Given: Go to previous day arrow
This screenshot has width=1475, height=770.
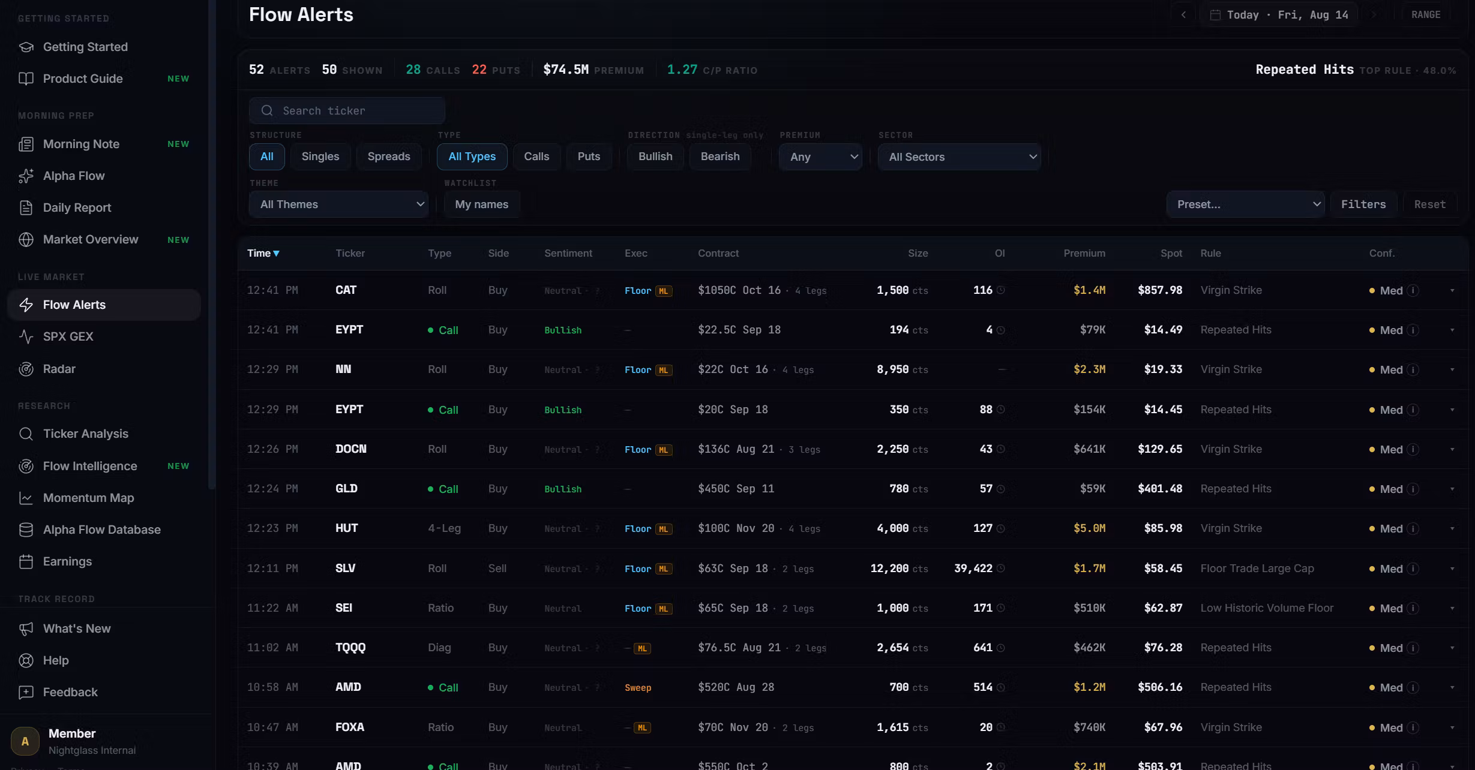Looking at the screenshot, I should (x=1183, y=15).
